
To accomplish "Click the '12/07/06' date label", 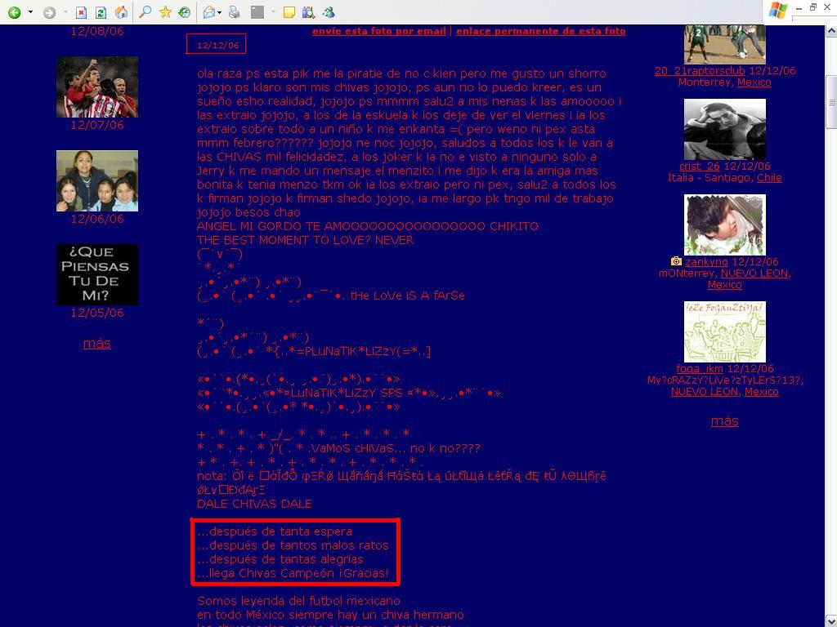I will (x=97, y=125).
